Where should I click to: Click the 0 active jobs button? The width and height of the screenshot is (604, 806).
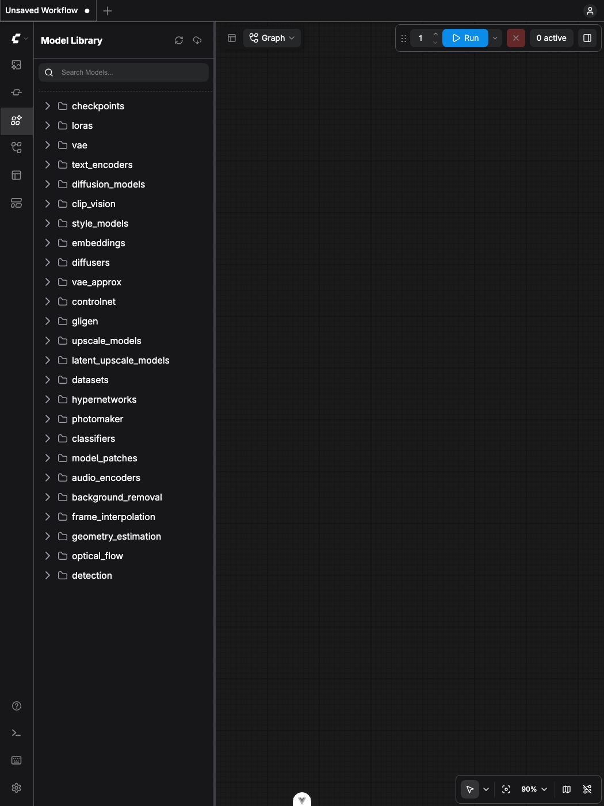(551, 38)
